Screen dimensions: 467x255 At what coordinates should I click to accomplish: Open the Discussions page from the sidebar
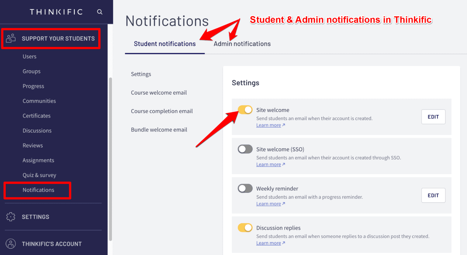point(37,130)
